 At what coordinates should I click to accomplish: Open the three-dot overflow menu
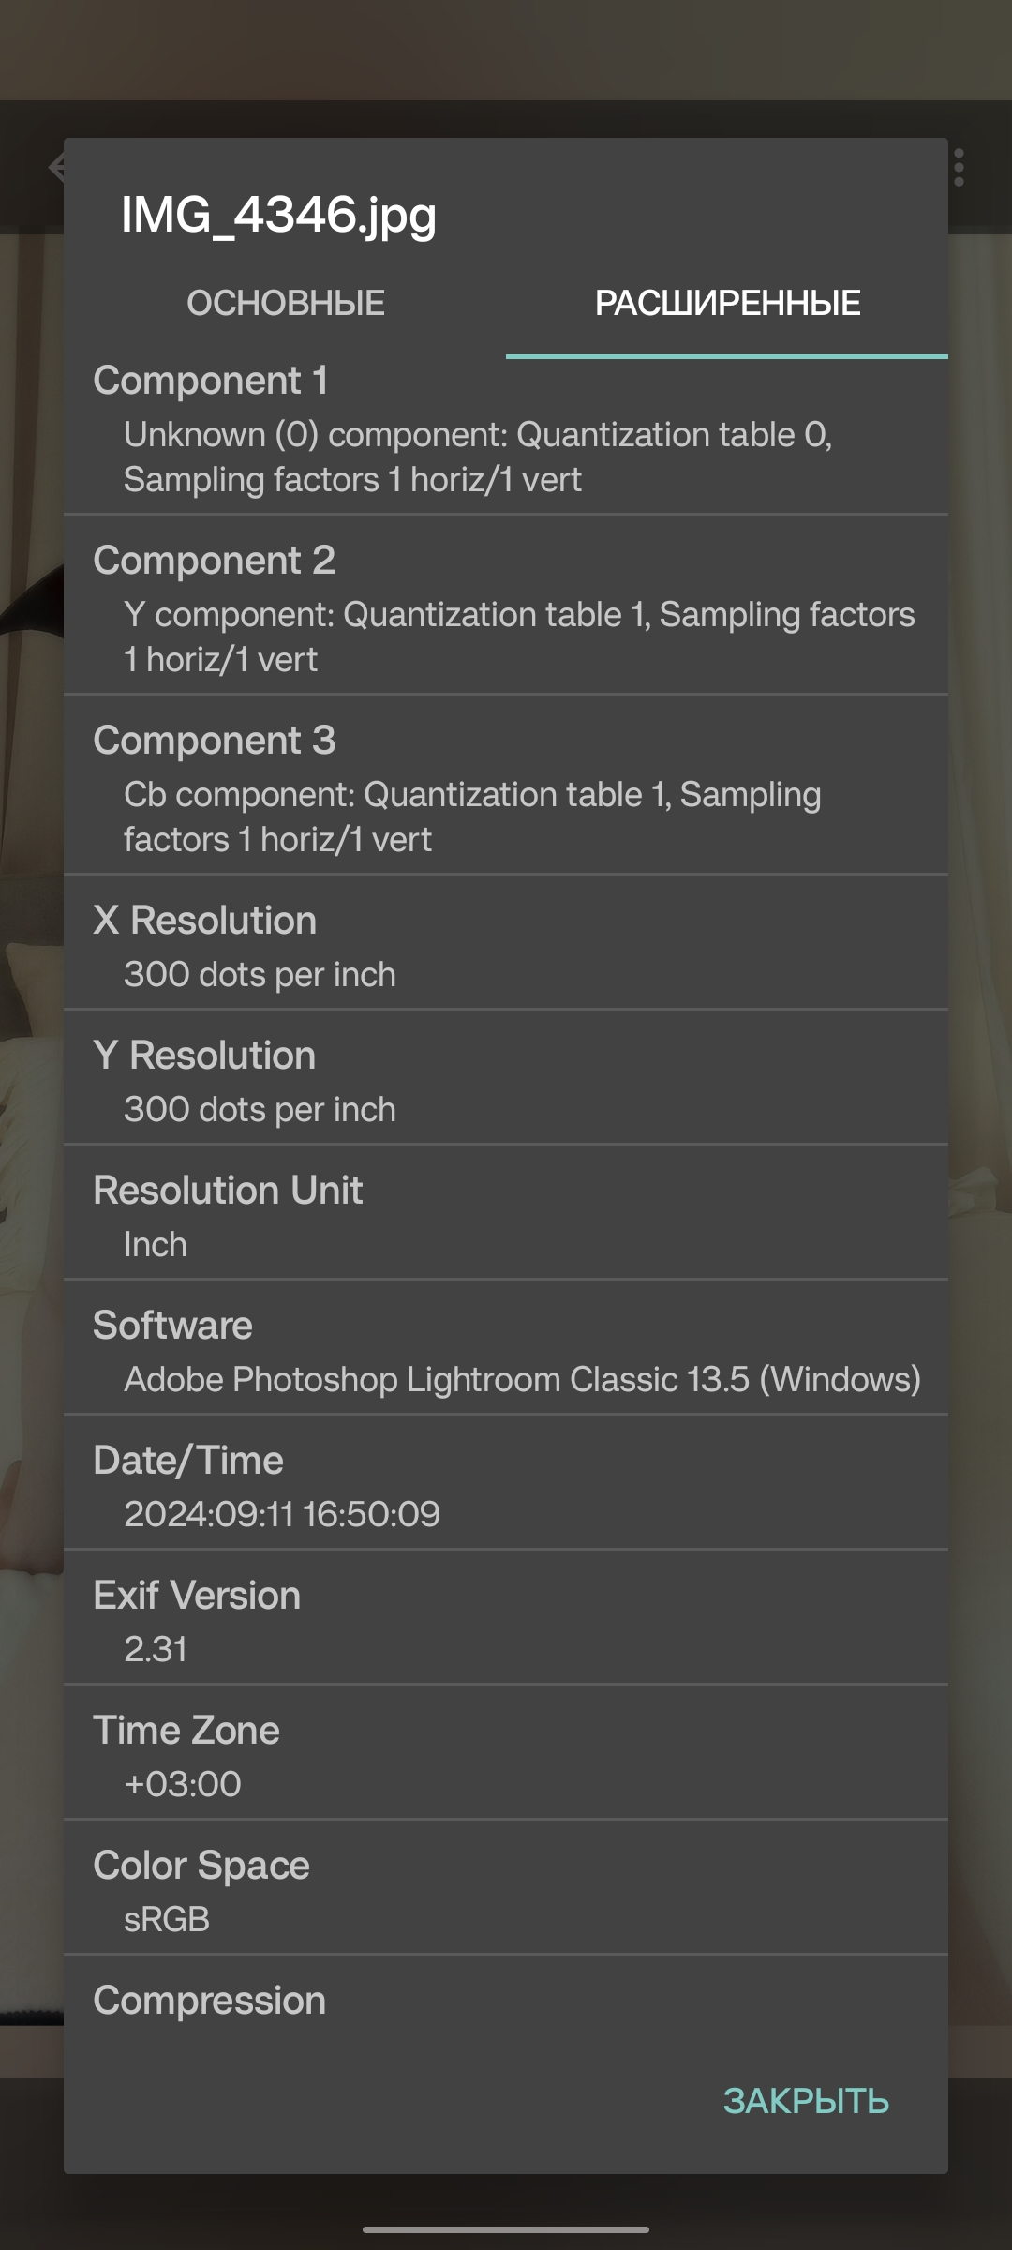(x=959, y=168)
